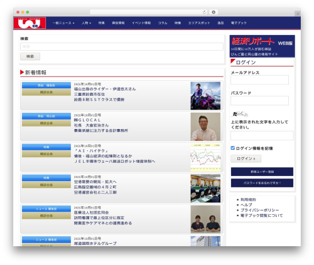The height and width of the screenshot is (265, 314).
Task: Open the プライバシーポリシー link
Action: [259, 210]
